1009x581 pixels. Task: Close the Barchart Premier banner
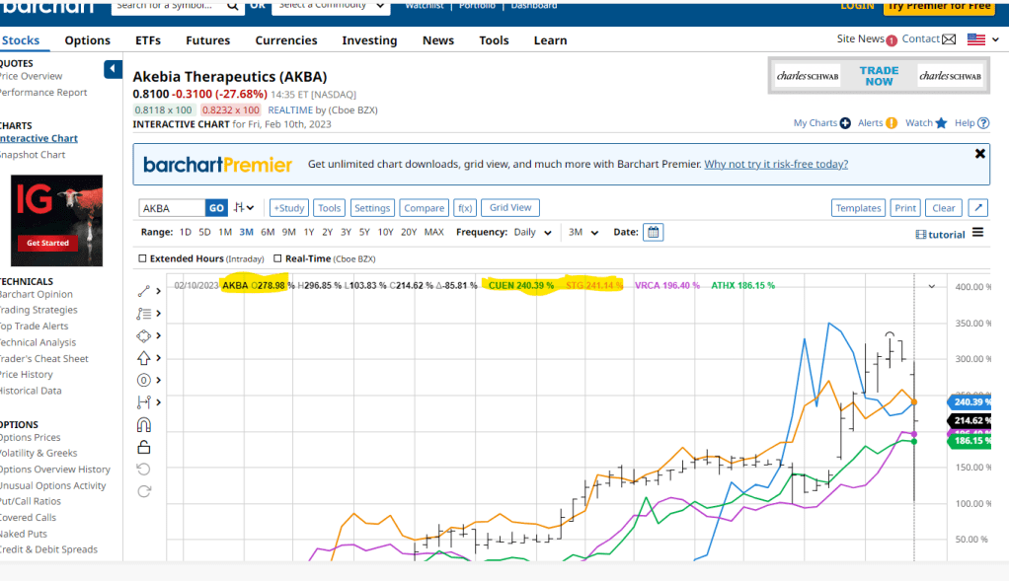979,154
